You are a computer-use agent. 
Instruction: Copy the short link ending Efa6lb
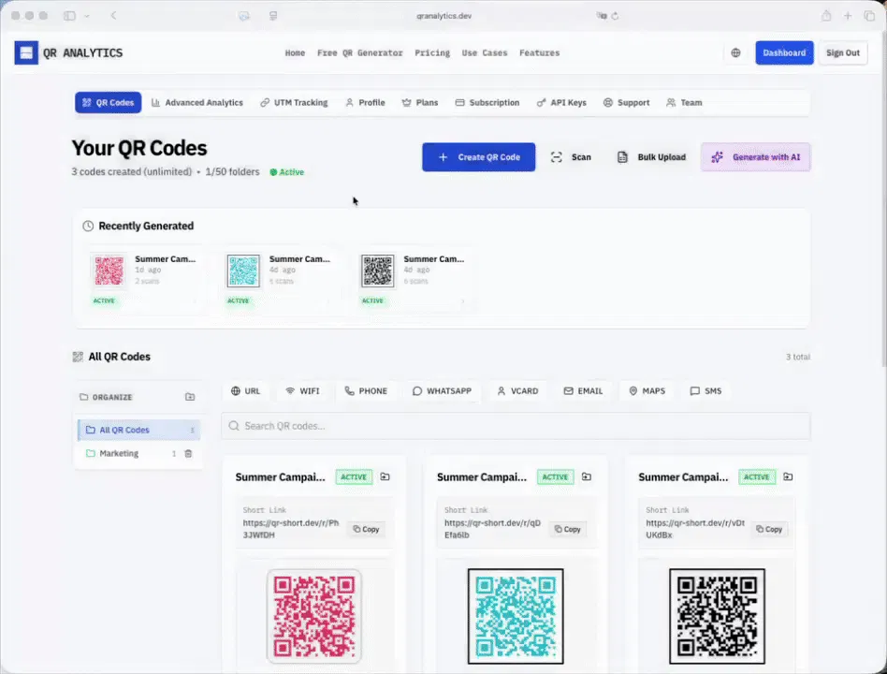tap(567, 529)
